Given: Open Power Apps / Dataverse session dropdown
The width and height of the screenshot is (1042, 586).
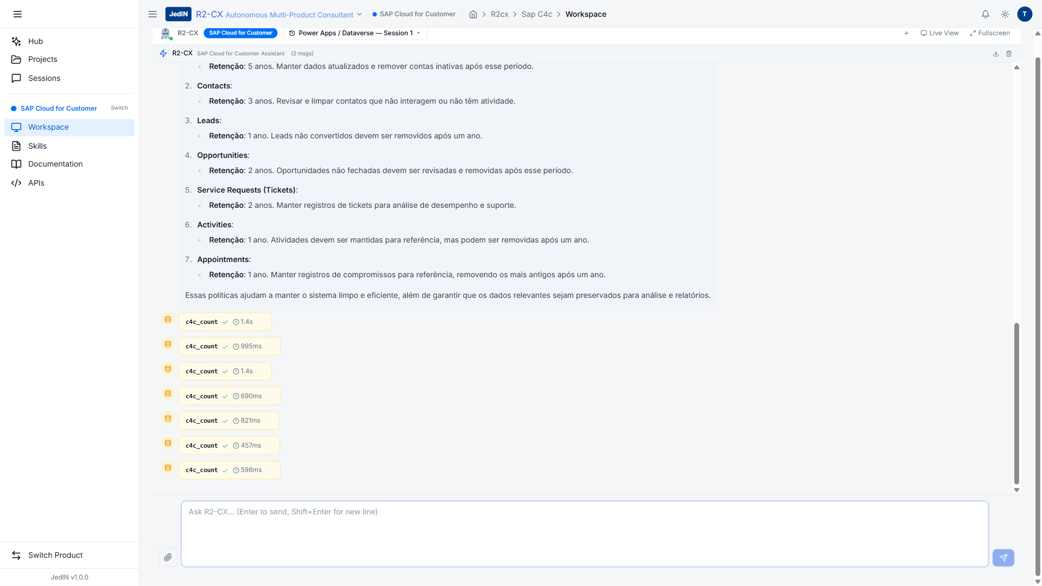Looking at the screenshot, I should click(x=355, y=33).
